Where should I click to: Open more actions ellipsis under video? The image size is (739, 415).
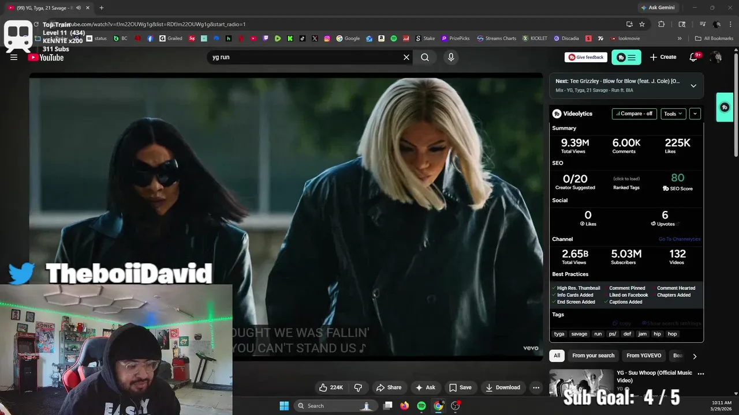point(536,387)
